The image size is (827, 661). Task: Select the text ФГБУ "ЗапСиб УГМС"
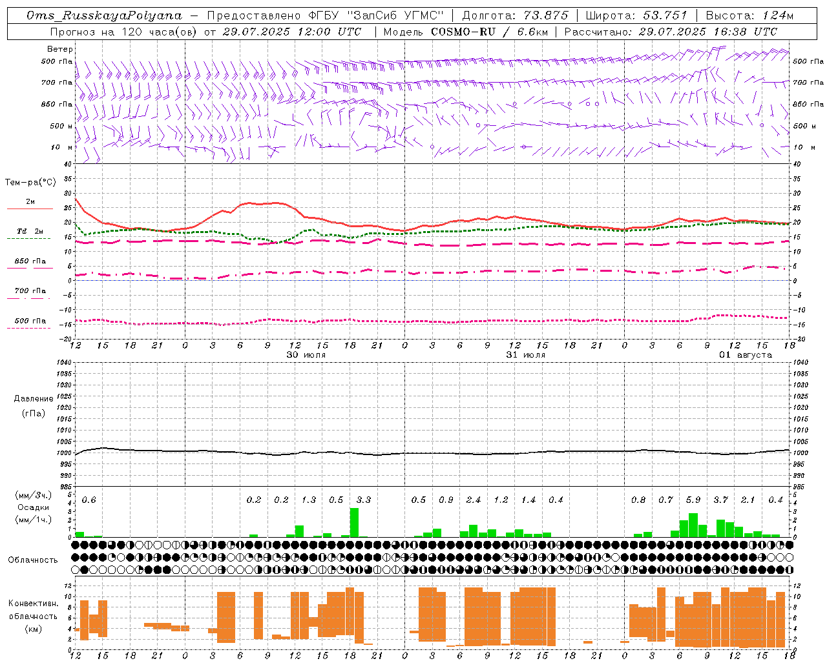click(375, 15)
